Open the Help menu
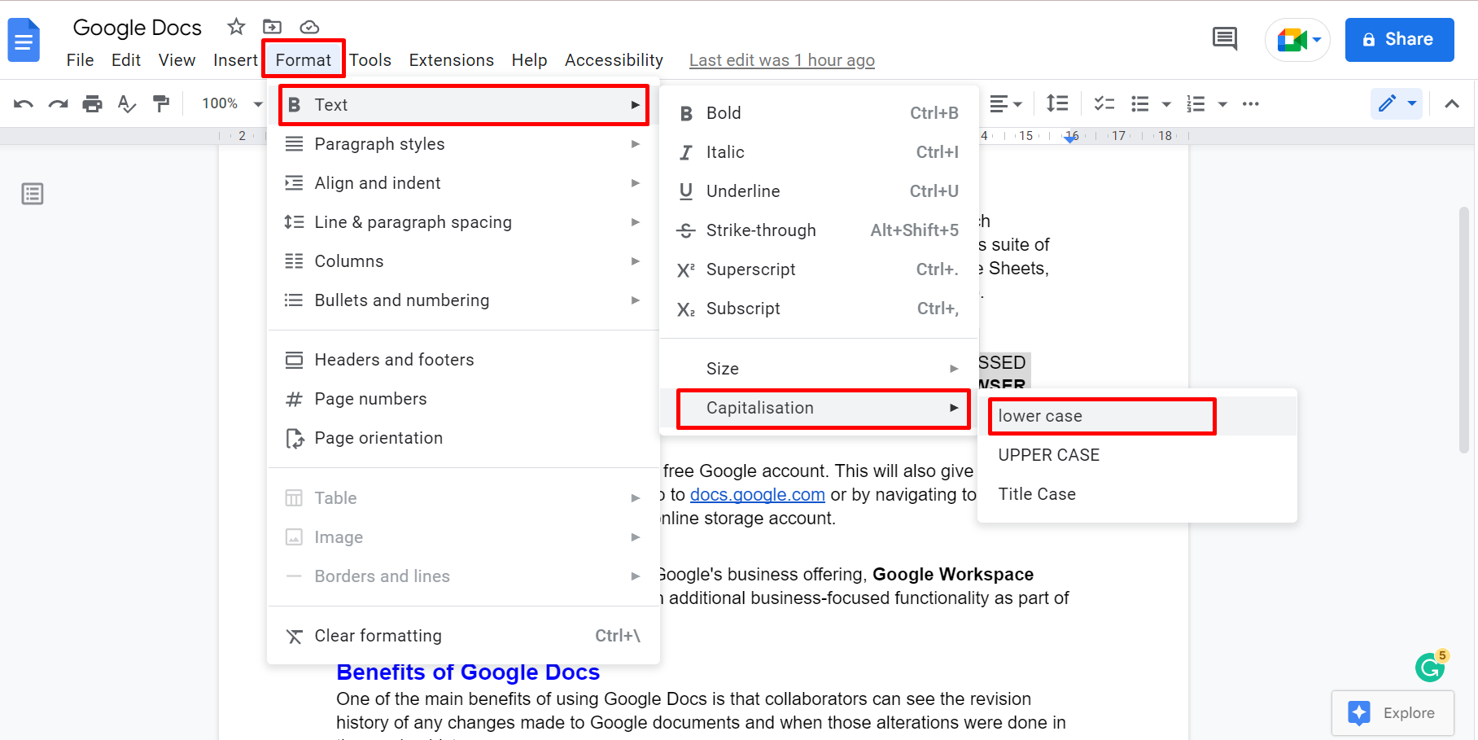Viewport: 1478px width, 740px height. tap(529, 60)
